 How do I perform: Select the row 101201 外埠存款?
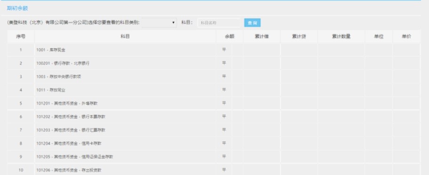point(214,104)
